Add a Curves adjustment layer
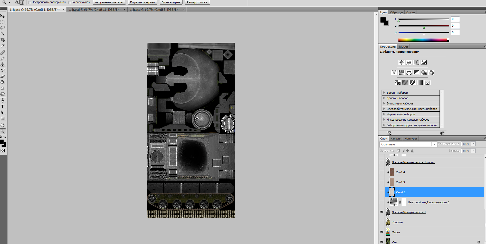Image resolution: width=486 pixels, height=244 pixels. pos(416,62)
